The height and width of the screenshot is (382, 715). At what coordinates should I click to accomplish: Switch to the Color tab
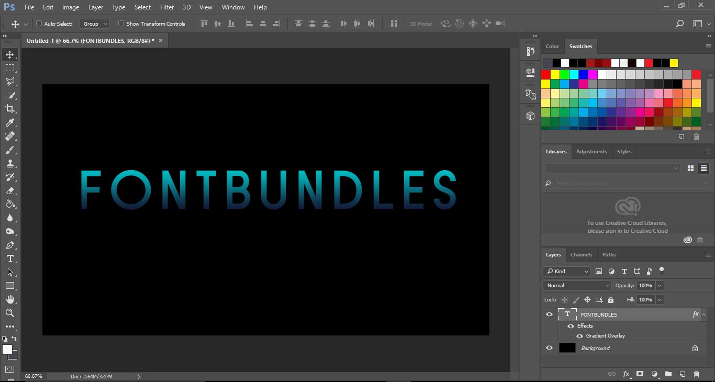pos(552,47)
